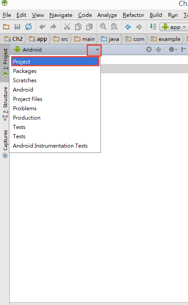This screenshot has width=188, height=305.
Task: Open the Build menu
Action: point(156,15)
